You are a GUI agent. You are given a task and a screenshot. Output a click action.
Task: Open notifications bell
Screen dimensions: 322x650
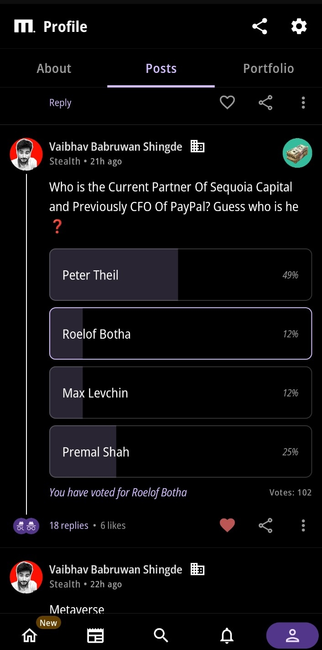pos(227,635)
